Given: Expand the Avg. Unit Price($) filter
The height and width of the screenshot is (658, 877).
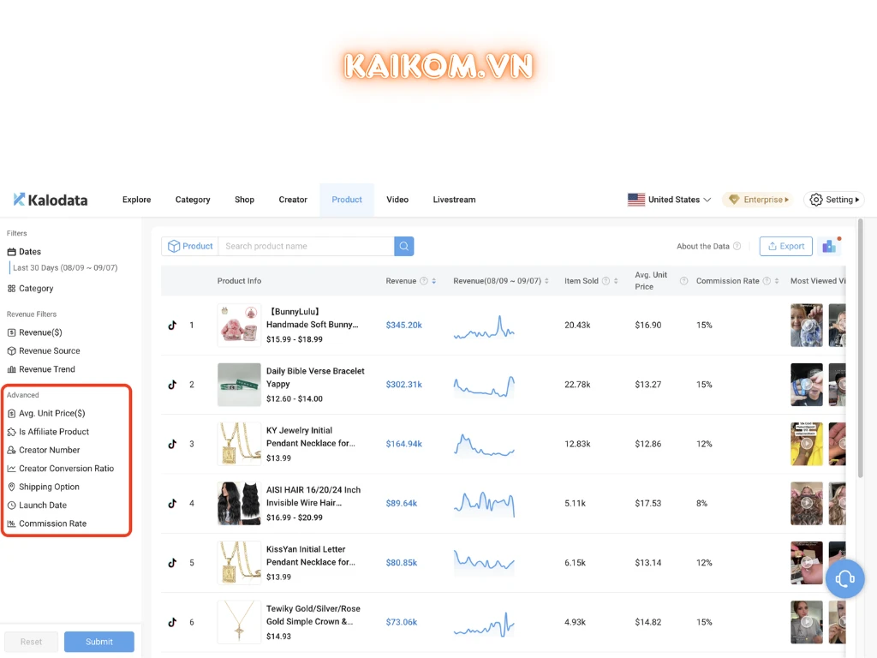Looking at the screenshot, I should (51, 413).
